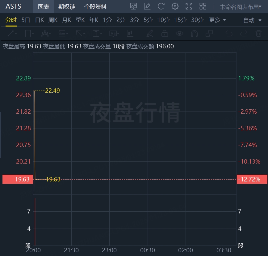Image resolution: width=268 pixels, height=256 pixels.
Task: Switch to the 期权链 tab
Action: (67, 7)
